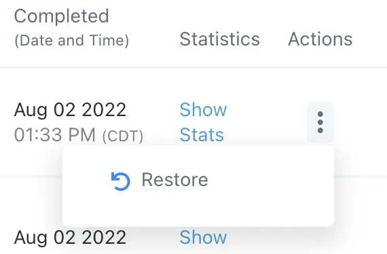387x254 pixels.
Task: Click the Completed column header
Action: coord(62,16)
